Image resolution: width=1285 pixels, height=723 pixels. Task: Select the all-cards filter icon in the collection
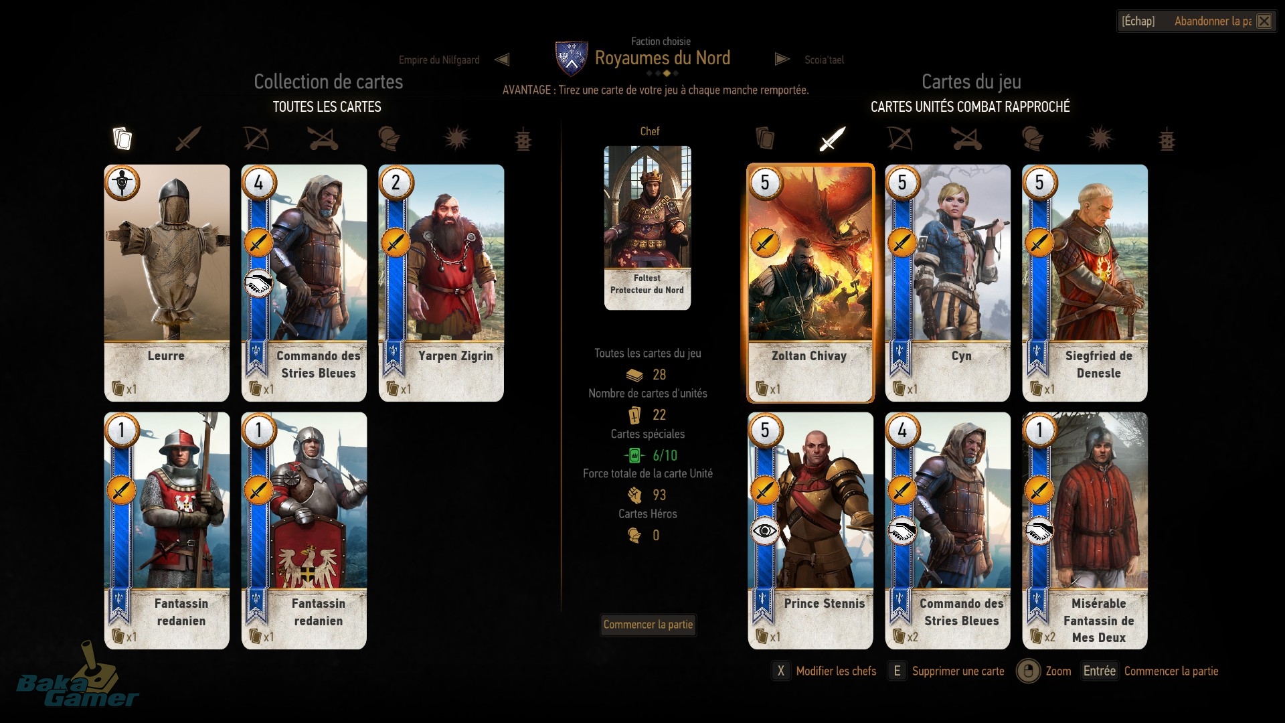122,139
